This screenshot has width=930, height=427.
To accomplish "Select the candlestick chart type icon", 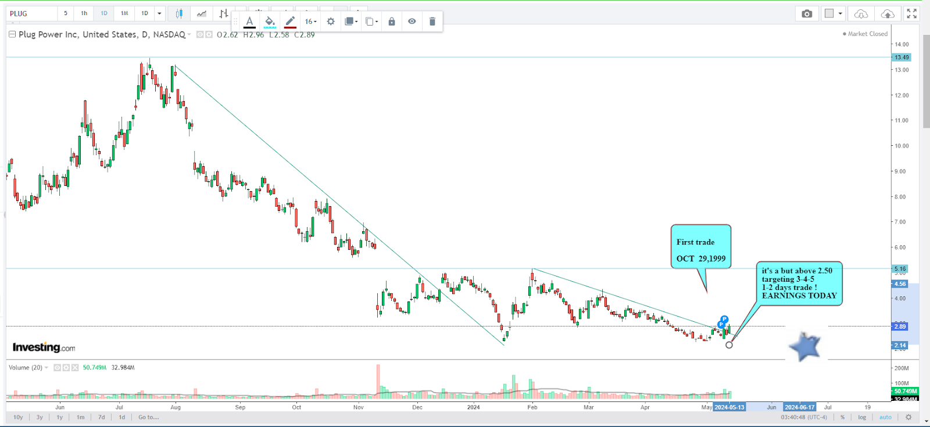I will pos(179,13).
